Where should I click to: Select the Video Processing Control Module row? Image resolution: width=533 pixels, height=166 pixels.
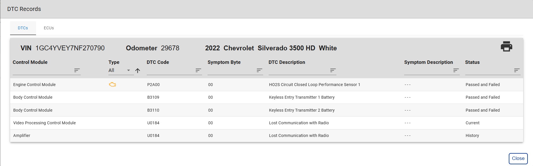[44, 123]
